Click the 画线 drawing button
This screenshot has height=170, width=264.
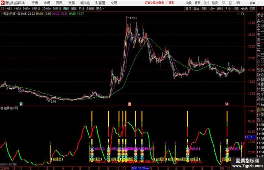pyautogui.click(x=220, y=9)
